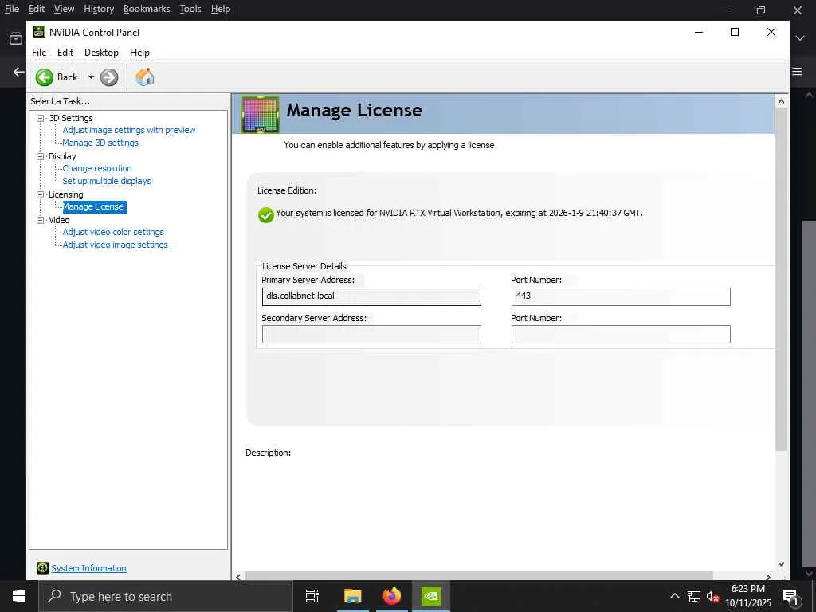Screen dimensions: 816x612
Task: Click the horizontal scrollbar right arrow
Action: [767, 577]
